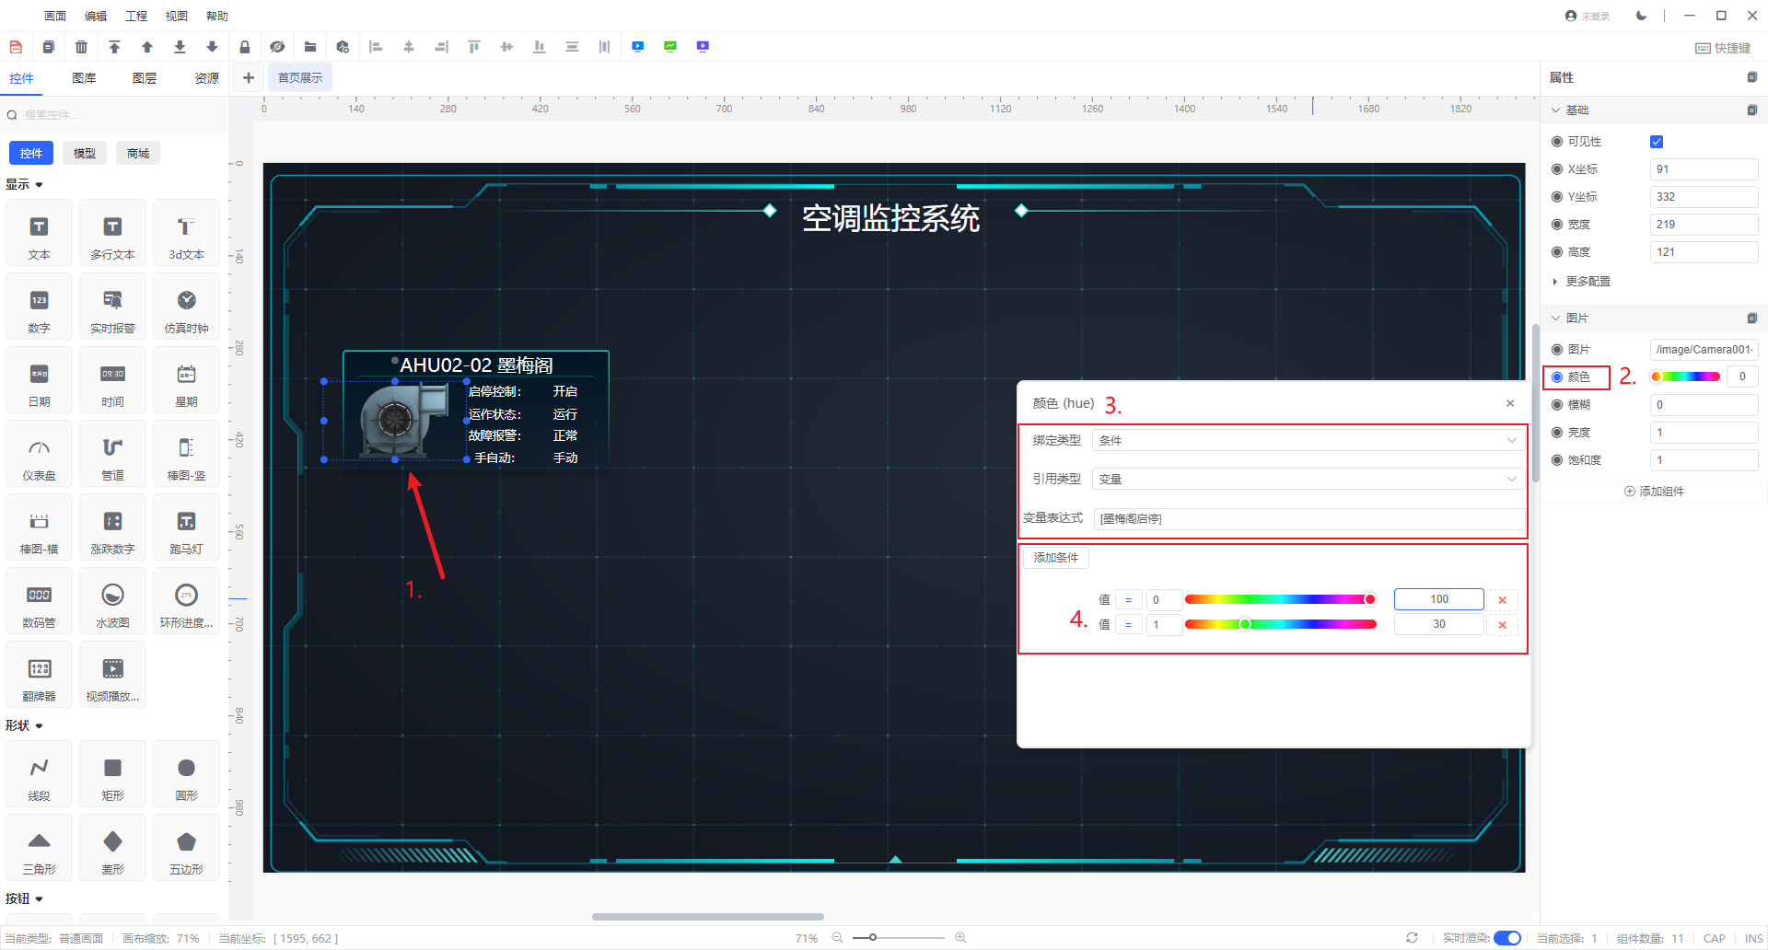Open the 绑定类型 dropdown

pyautogui.click(x=1307, y=441)
